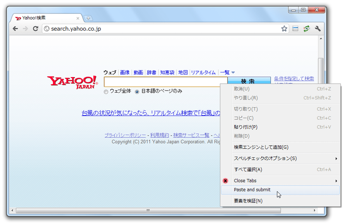Click コピー(C) in the context menu
The width and height of the screenshot is (344, 224).
[280, 118]
